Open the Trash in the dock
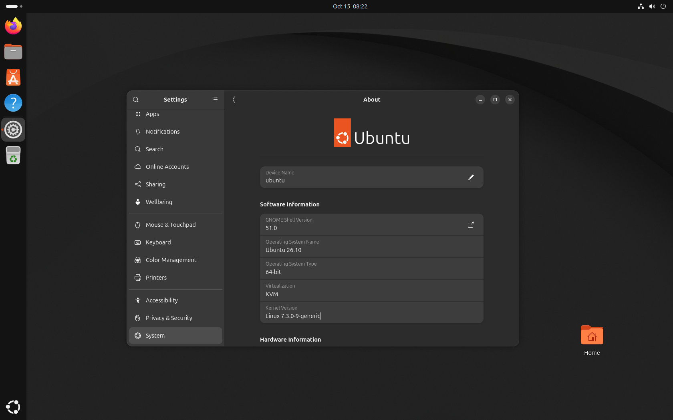 click(13, 155)
